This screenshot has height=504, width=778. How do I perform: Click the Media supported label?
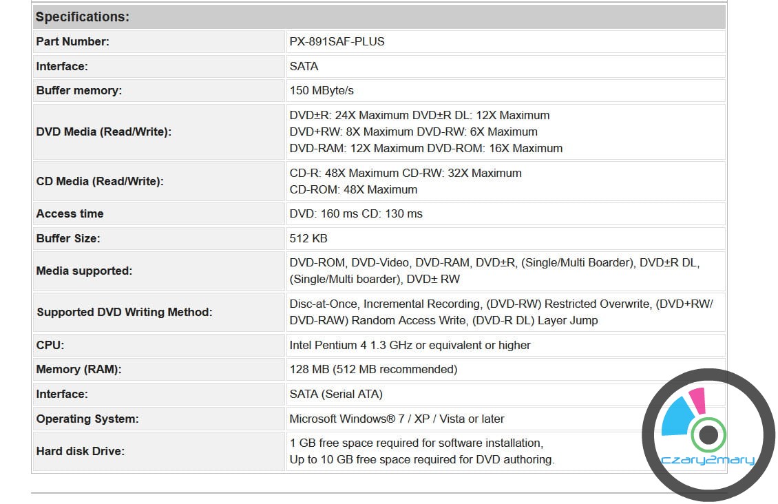pos(84,271)
